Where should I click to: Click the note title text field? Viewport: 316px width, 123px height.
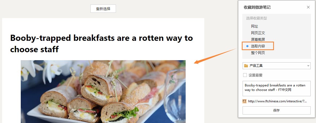tap(277, 89)
